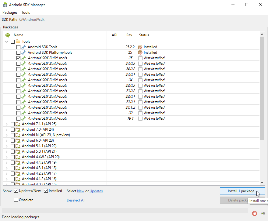The height and width of the screenshot is (221, 268).
Task: Click the Name column header
Action: [x=19, y=35]
